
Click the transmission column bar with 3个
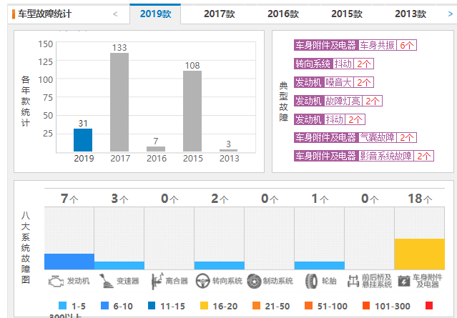pos(119,266)
